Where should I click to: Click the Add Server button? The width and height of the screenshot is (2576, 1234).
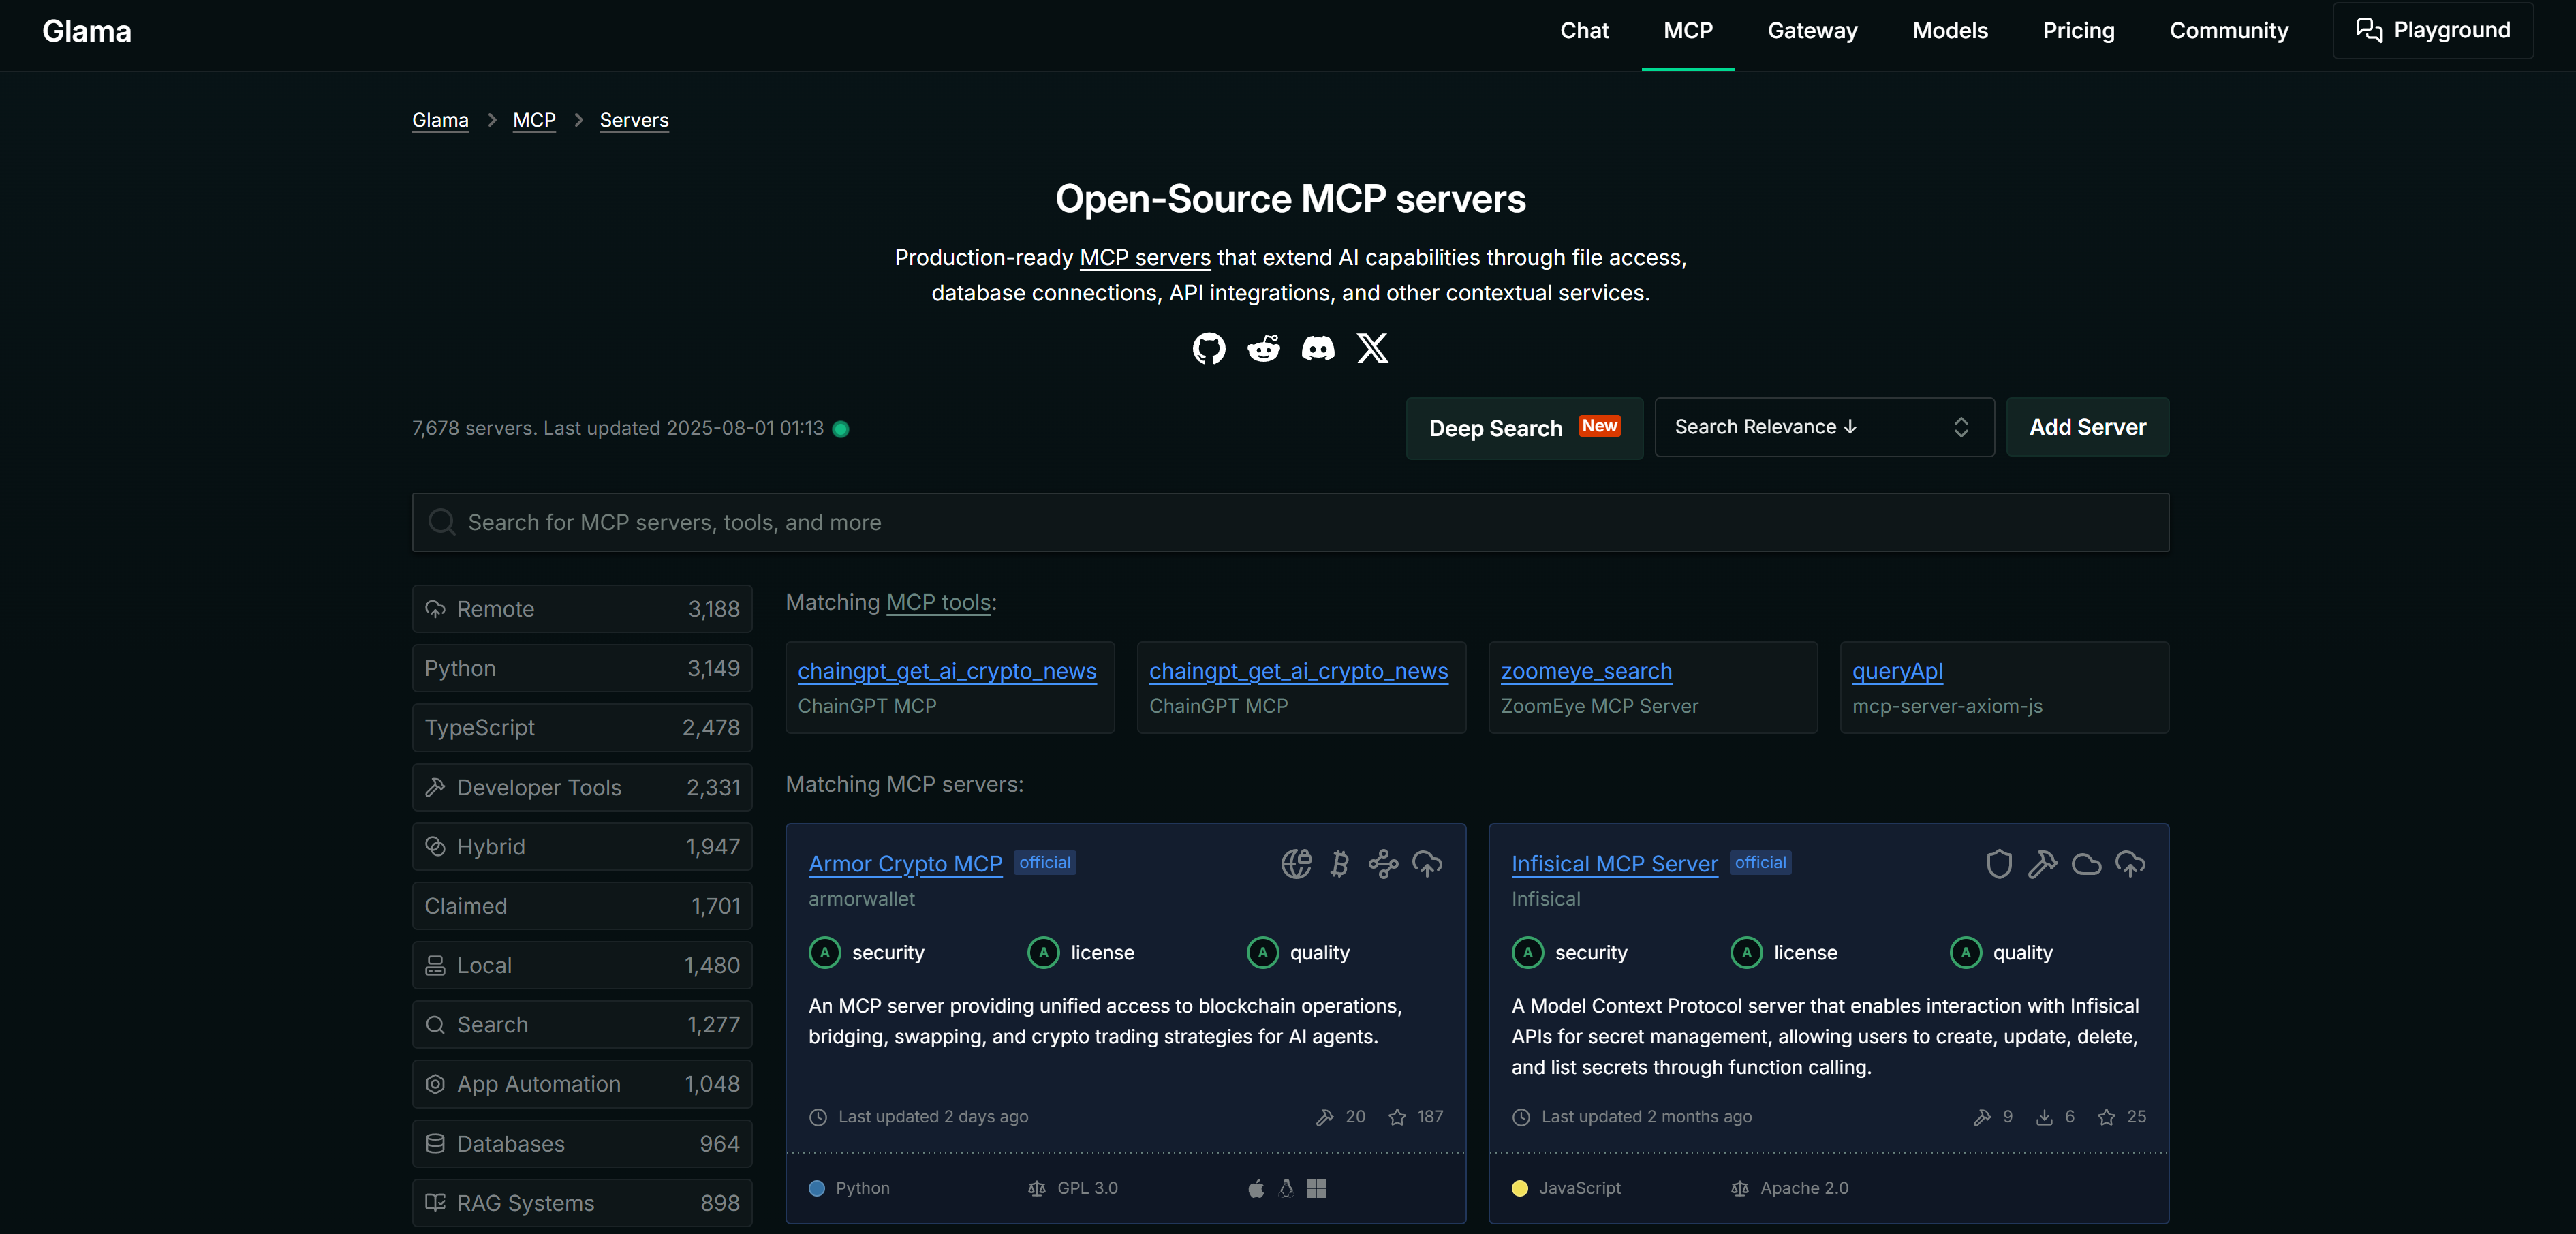click(x=2087, y=427)
